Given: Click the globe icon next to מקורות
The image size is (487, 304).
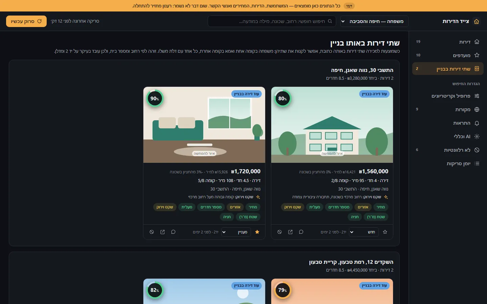Looking at the screenshot, I should (x=477, y=109).
